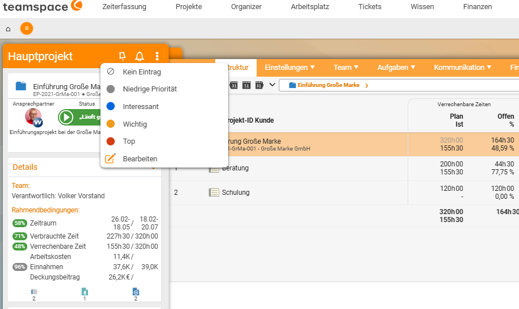
Task: Select the Beratung row name
Action: pos(235,168)
